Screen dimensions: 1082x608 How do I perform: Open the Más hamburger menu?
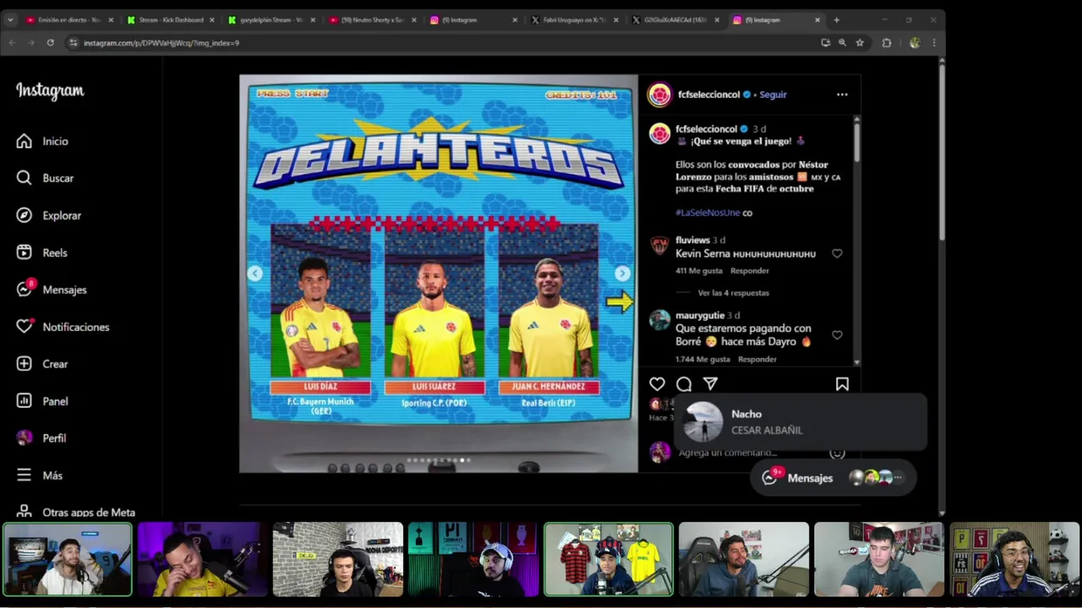[40, 475]
